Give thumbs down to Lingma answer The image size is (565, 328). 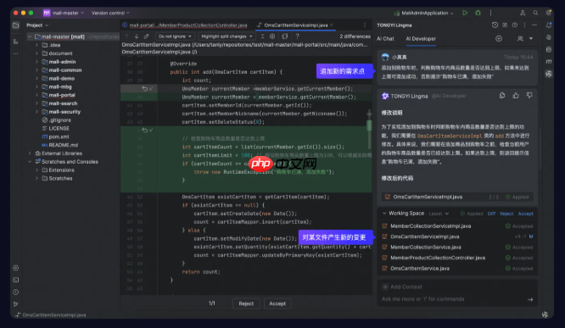pyautogui.click(x=529, y=96)
